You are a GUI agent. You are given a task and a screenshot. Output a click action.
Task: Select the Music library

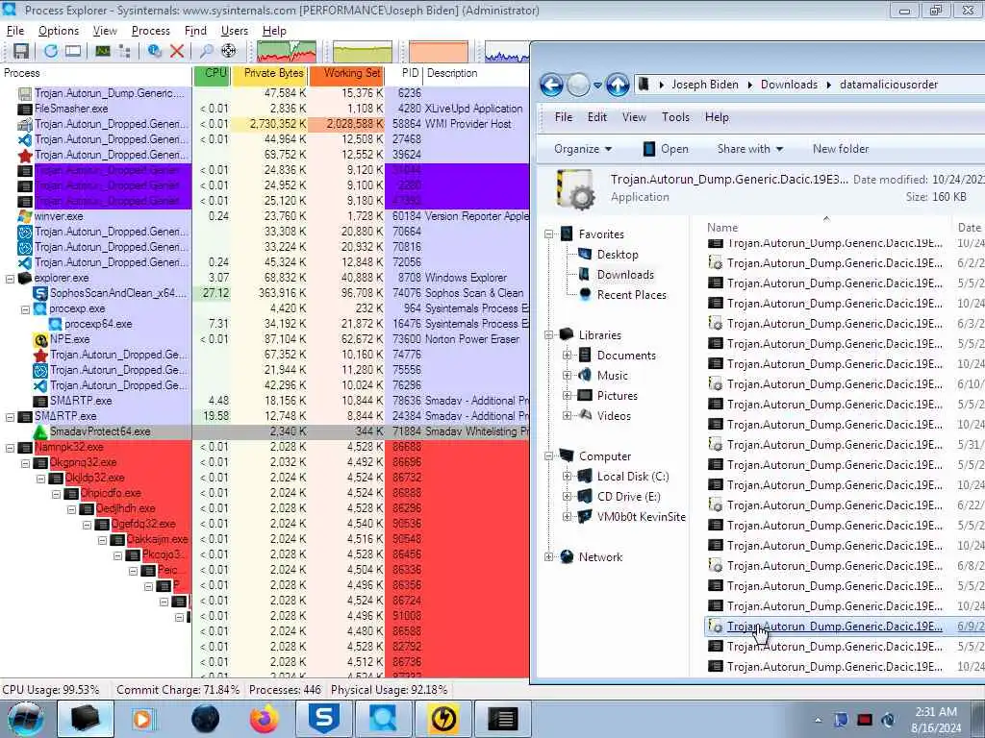click(612, 376)
